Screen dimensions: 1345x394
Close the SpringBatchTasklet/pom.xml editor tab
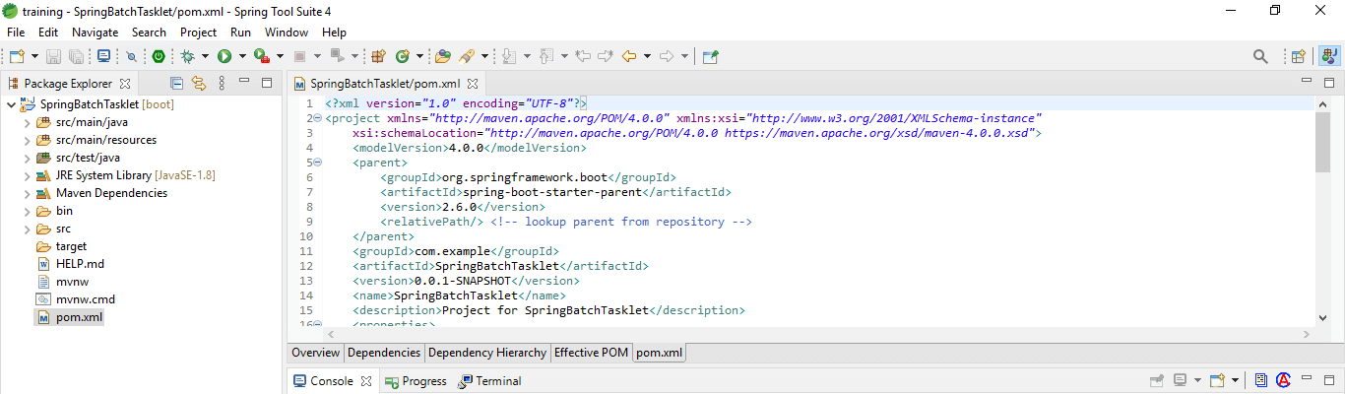472,85
